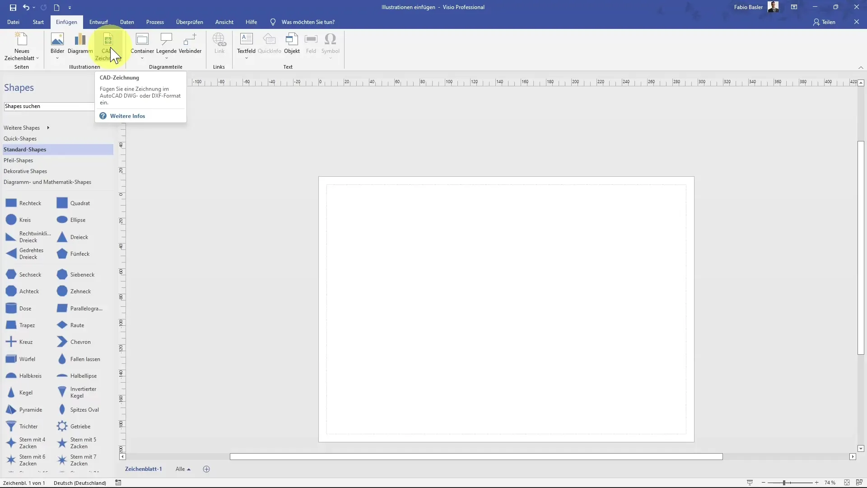
Task: Select the Pyramide shape
Action: tap(24, 410)
